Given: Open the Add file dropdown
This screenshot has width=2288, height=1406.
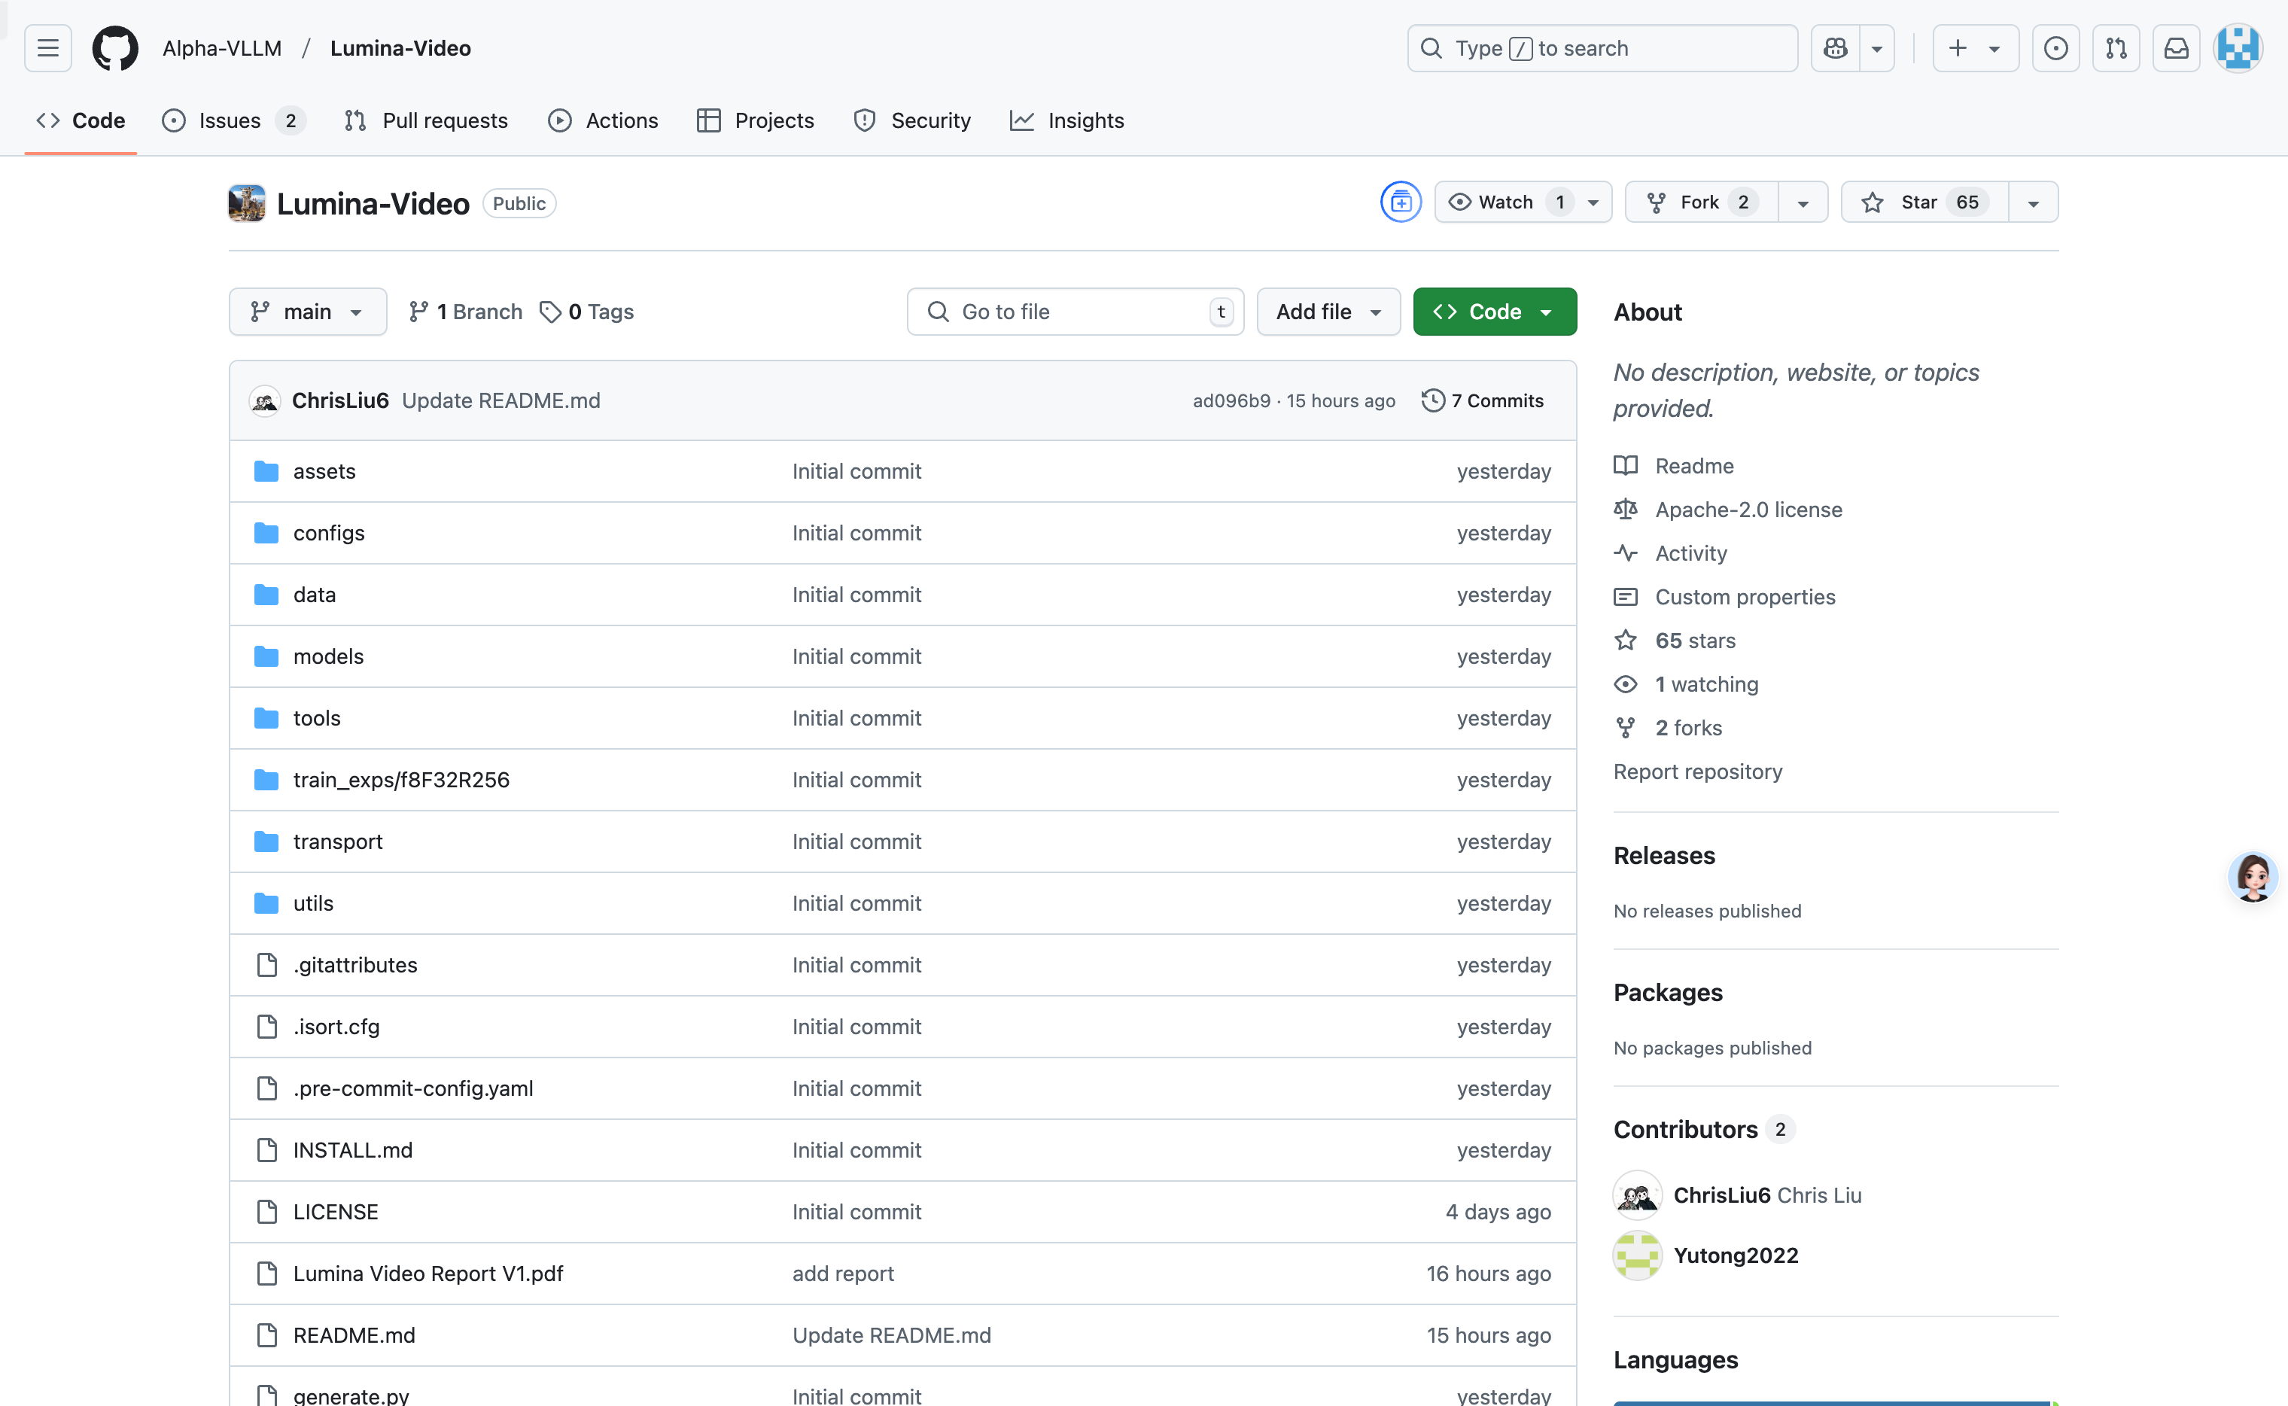Looking at the screenshot, I should point(1328,312).
